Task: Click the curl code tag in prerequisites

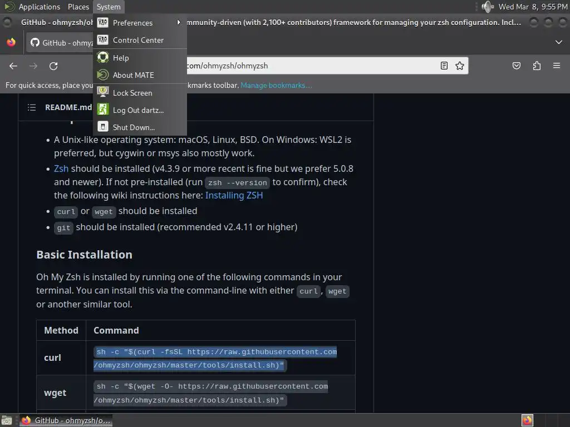Action: point(66,212)
